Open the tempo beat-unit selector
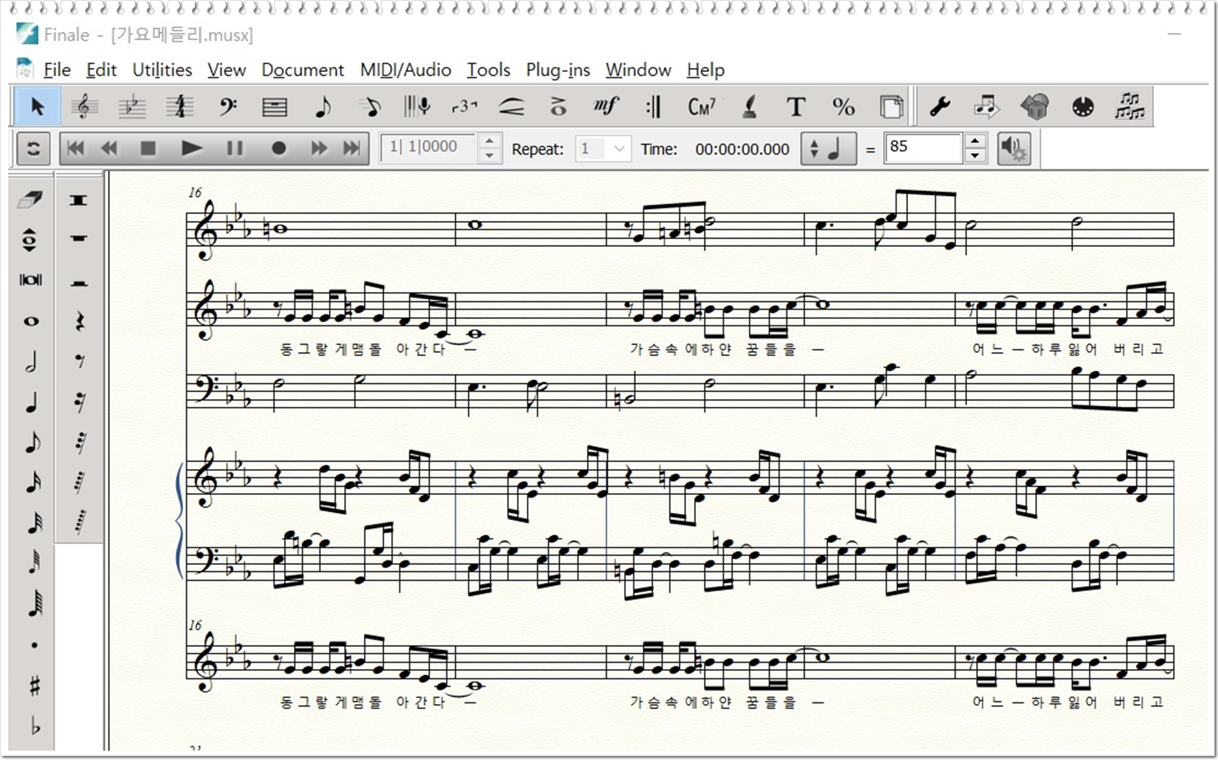This screenshot has width=1218, height=760. pos(829,148)
